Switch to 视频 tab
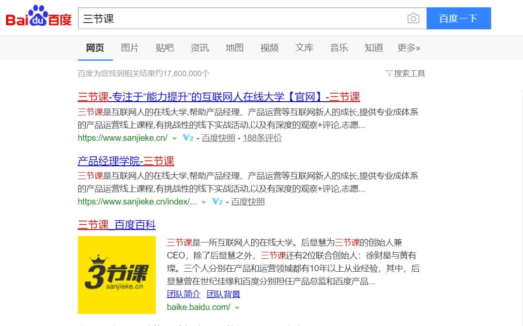The width and height of the screenshot is (523, 326). point(269,48)
